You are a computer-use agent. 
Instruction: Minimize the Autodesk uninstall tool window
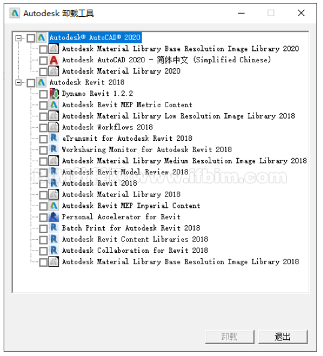[x=241, y=13]
